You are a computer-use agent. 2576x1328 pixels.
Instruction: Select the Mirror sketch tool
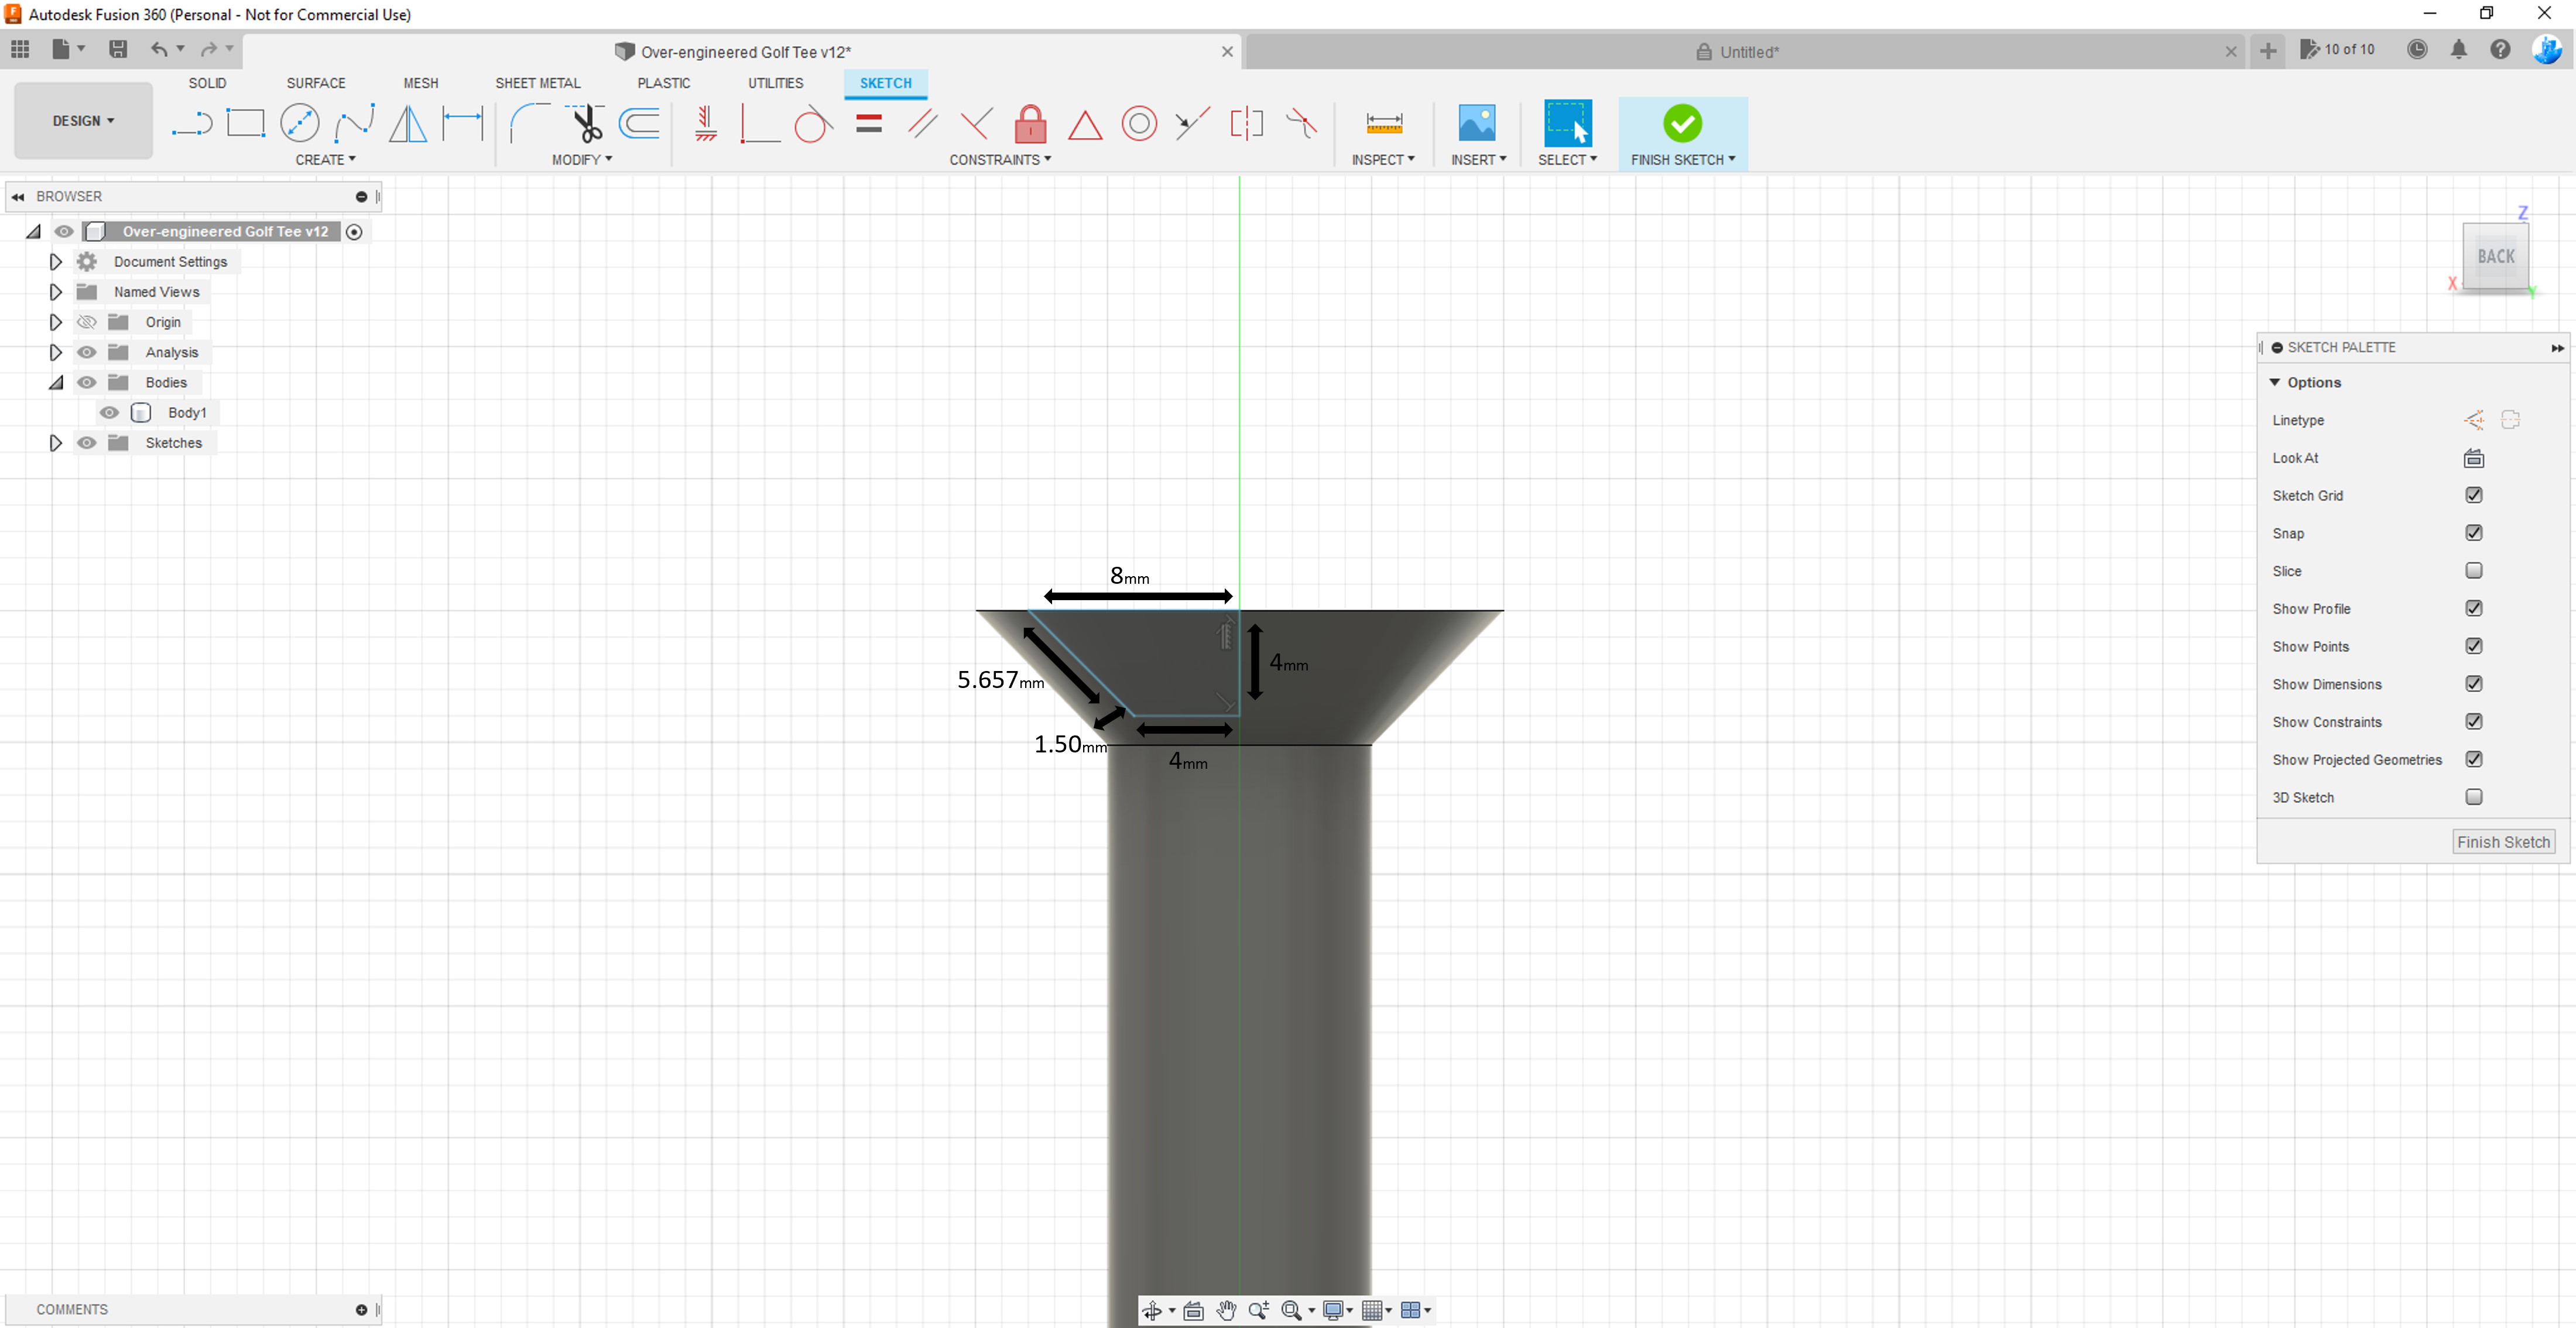[408, 123]
